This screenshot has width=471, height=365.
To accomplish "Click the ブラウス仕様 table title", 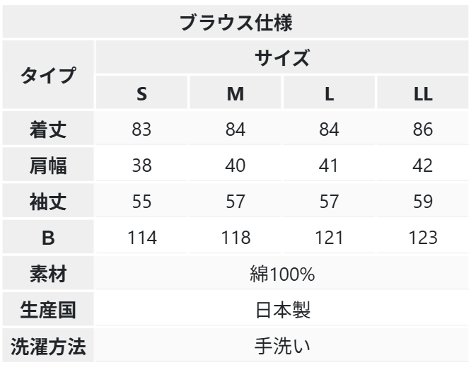I will tap(235, 21).
